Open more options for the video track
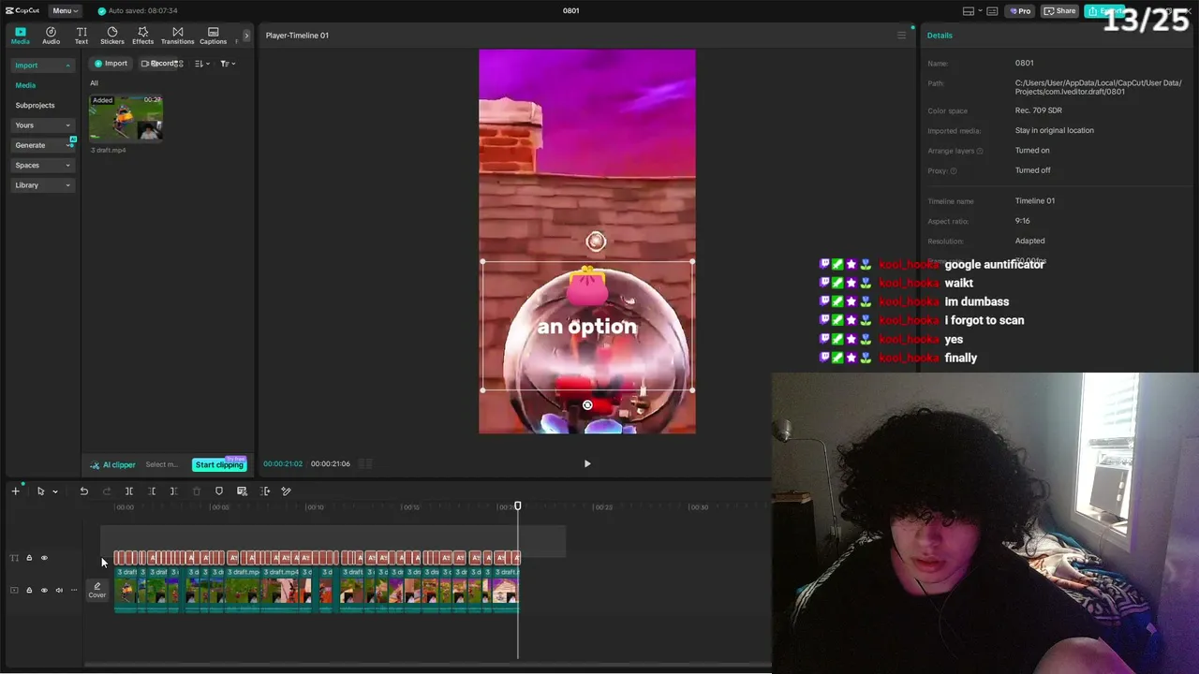This screenshot has width=1199, height=674. [x=74, y=591]
